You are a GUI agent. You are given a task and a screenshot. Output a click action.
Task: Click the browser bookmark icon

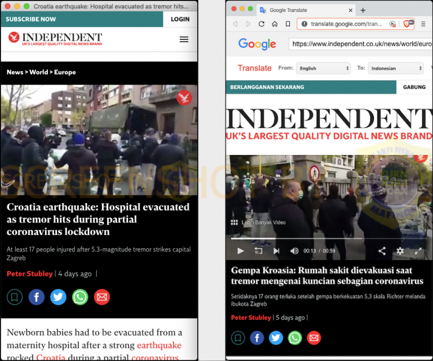point(288,24)
